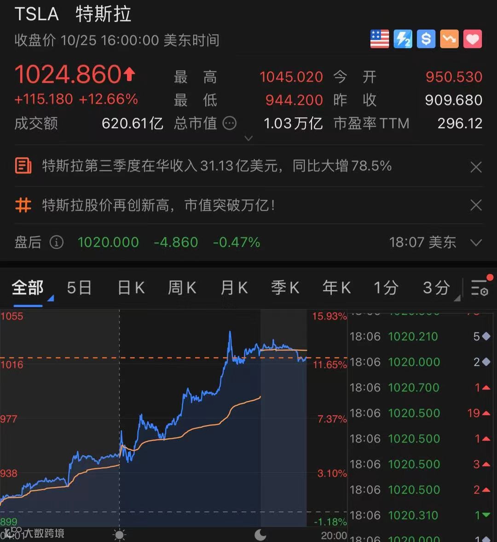Select the tick row priced 1020.700
Image resolution: width=497 pixels, height=542 pixels.
[x=420, y=387]
